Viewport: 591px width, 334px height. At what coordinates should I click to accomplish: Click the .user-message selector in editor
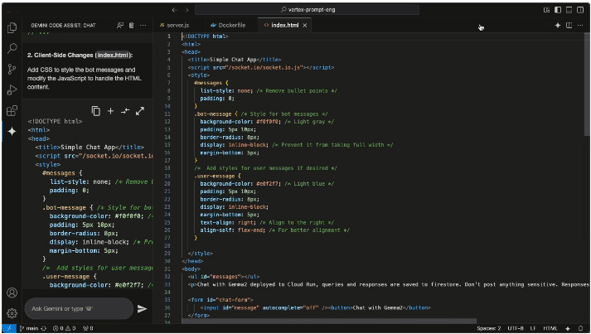[x=215, y=176]
